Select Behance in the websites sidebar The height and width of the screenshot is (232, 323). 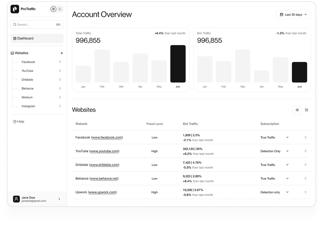[28, 89]
